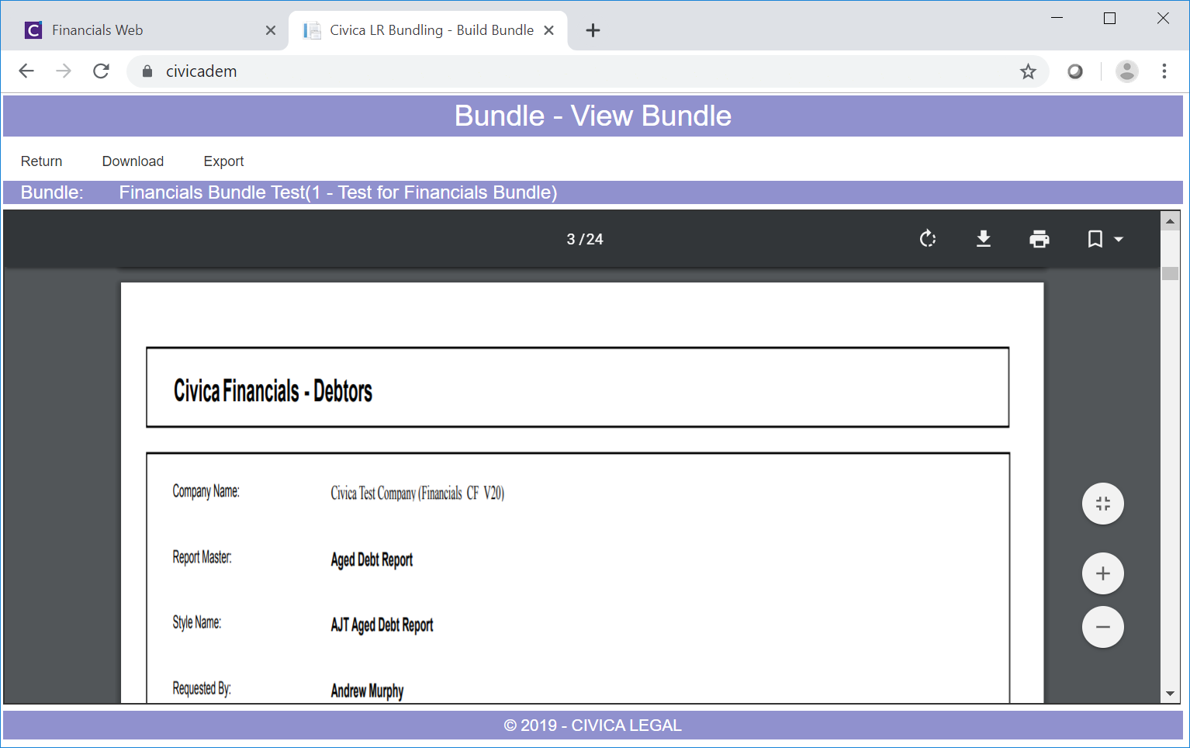Reload the current page

coord(101,71)
